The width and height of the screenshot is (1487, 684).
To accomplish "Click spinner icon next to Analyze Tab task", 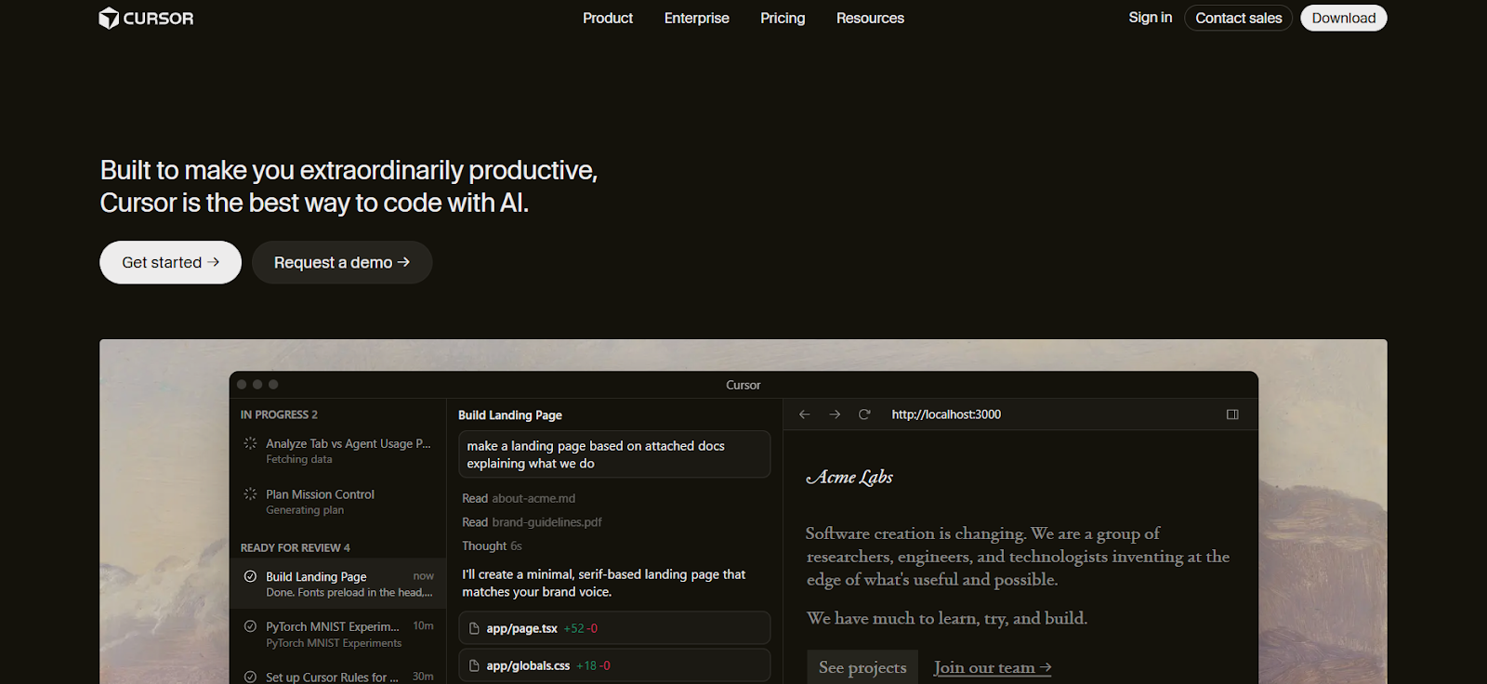I will click(x=250, y=443).
